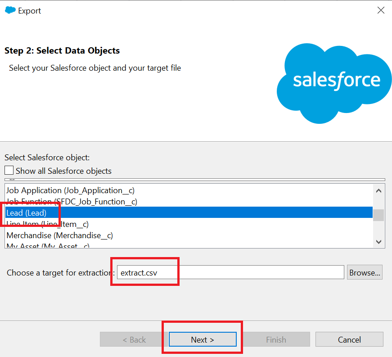Select Merchandise (Merchandise__c) object
392x357 pixels.
coord(189,235)
